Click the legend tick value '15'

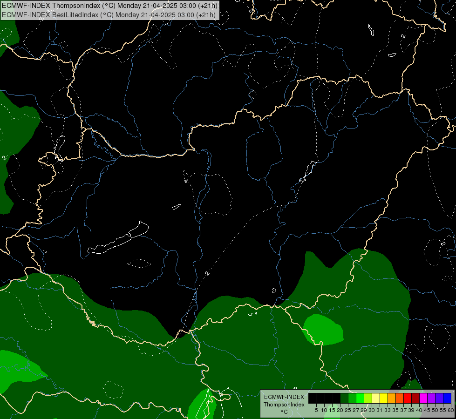click(332, 410)
